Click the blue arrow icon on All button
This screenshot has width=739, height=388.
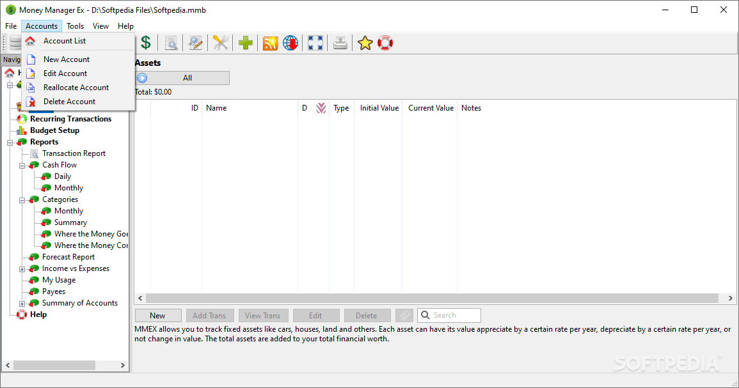tap(142, 78)
